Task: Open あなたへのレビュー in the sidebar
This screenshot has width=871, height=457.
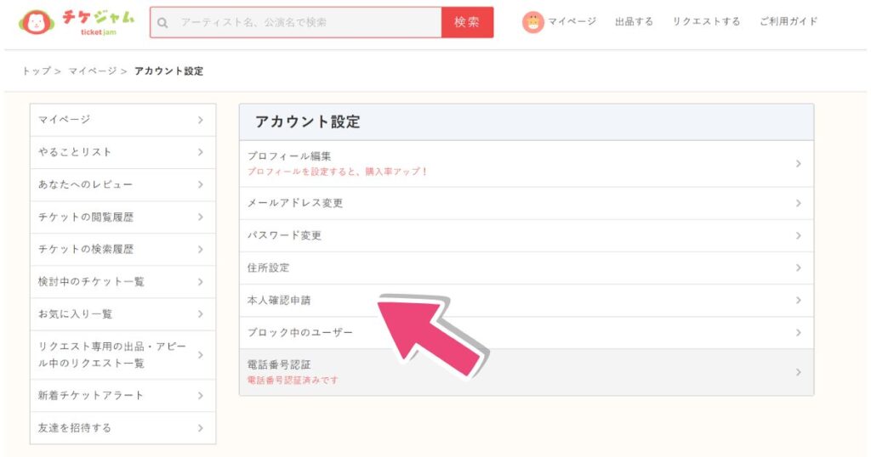Action: [x=122, y=184]
